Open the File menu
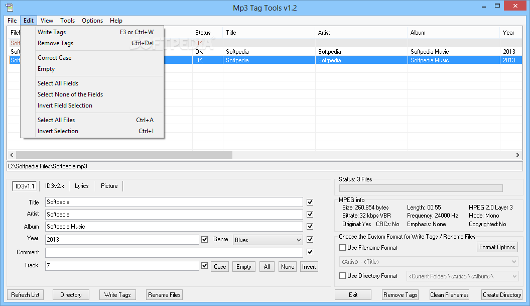This screenshot has height=306, width=530. [12, 21]
